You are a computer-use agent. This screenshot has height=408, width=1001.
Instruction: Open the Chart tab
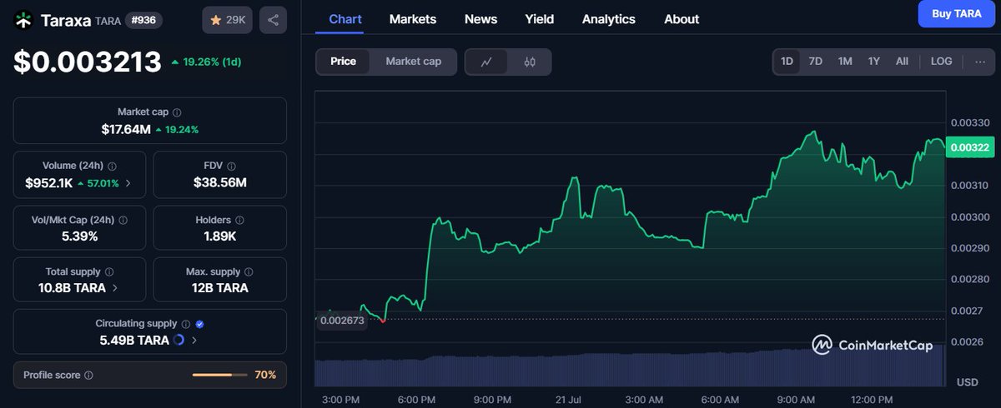click(345, 19)
